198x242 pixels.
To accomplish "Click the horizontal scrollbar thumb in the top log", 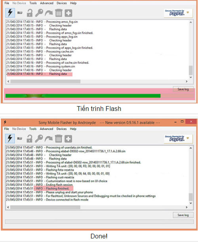I will 46,81.
